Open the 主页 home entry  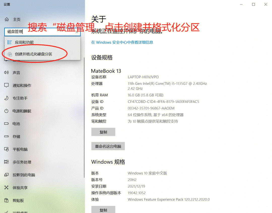(x=17, y=19)
